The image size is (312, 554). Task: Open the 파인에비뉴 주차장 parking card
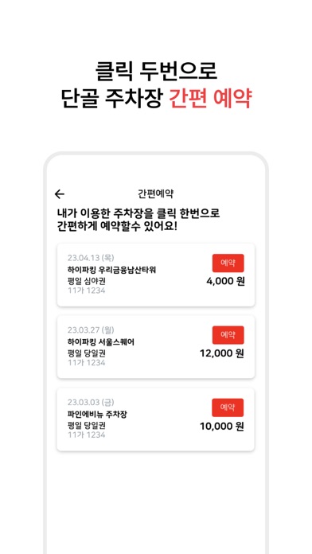click(x=156, y=419)
